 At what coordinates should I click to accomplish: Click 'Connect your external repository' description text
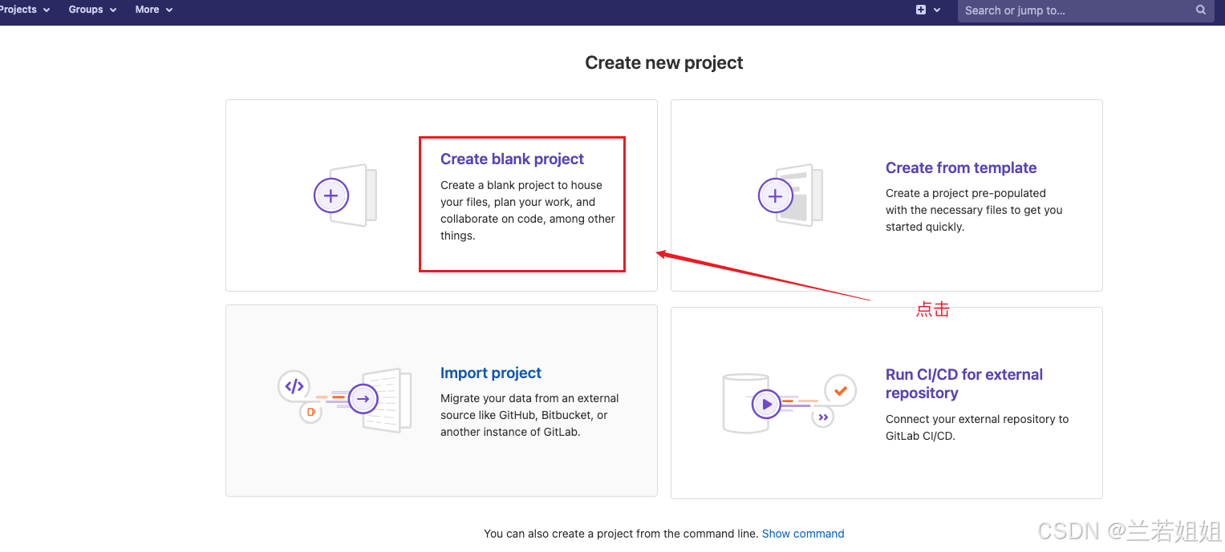pos(977,428)
